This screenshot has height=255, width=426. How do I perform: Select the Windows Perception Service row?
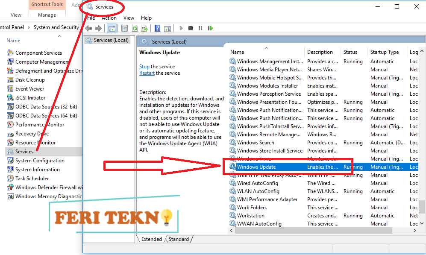323,94
